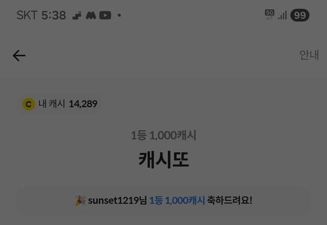Open the sunset1219 winner announcement banner
The width and height of the screenshot is (327, 225).
click(x=163, y=200)
